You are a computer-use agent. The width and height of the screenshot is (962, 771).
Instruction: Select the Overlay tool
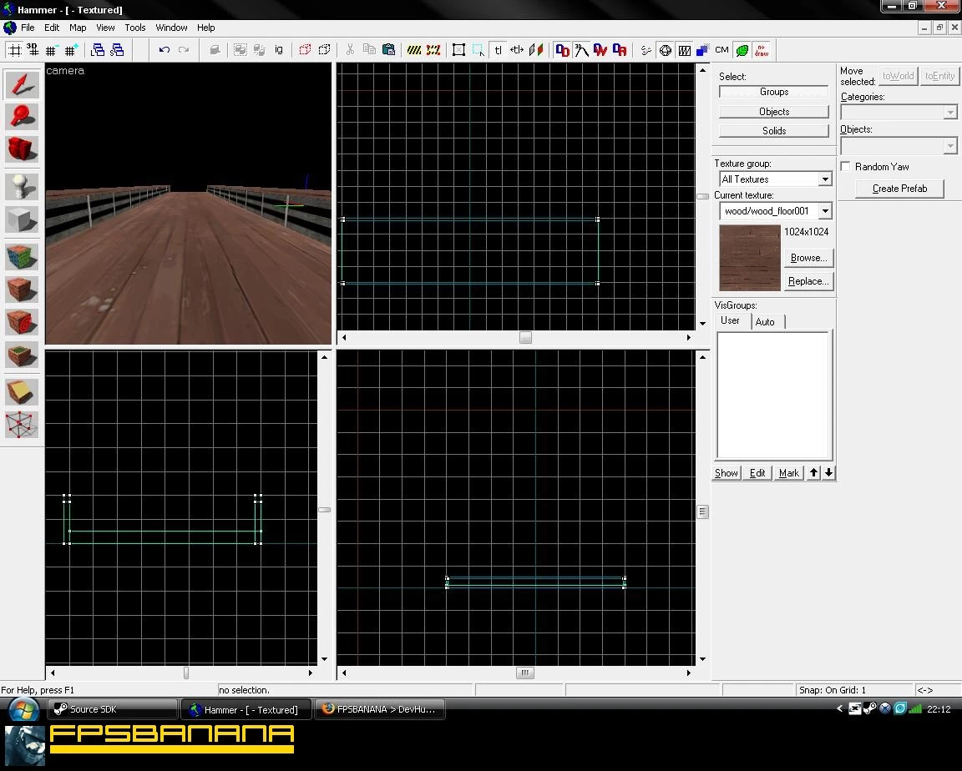click(22, 355)
